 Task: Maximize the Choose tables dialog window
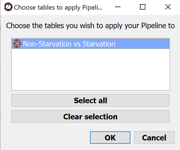[x=143, y=7]
